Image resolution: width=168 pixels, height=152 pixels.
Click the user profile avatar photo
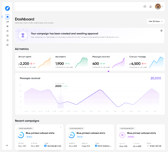pos(158,6)
